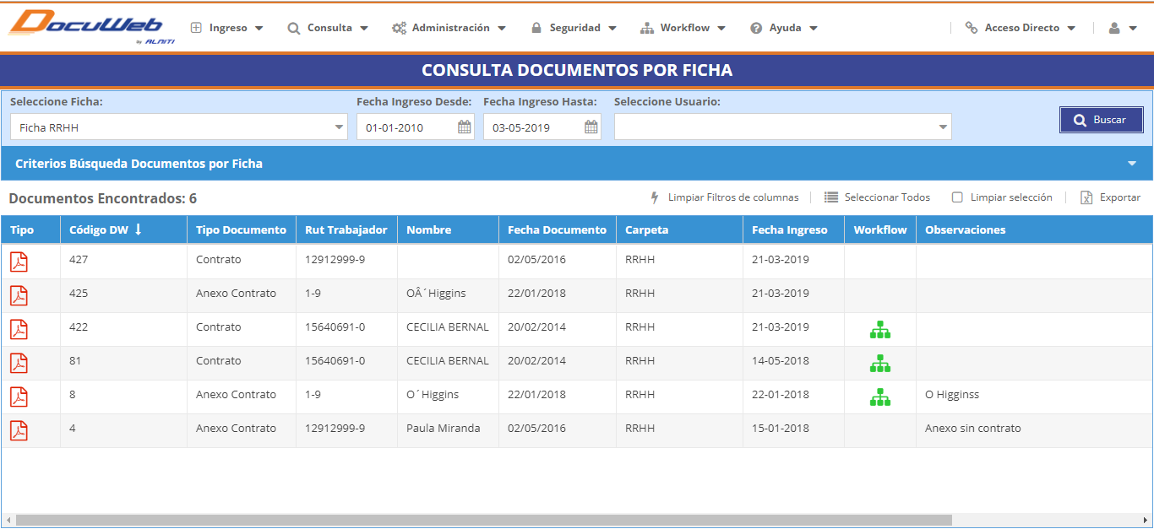Image resolution: width=1154 pixels, height=529 pixels.
Task: Click the horizontal scrollbar at bottom
Action: (x=483, y=521)
